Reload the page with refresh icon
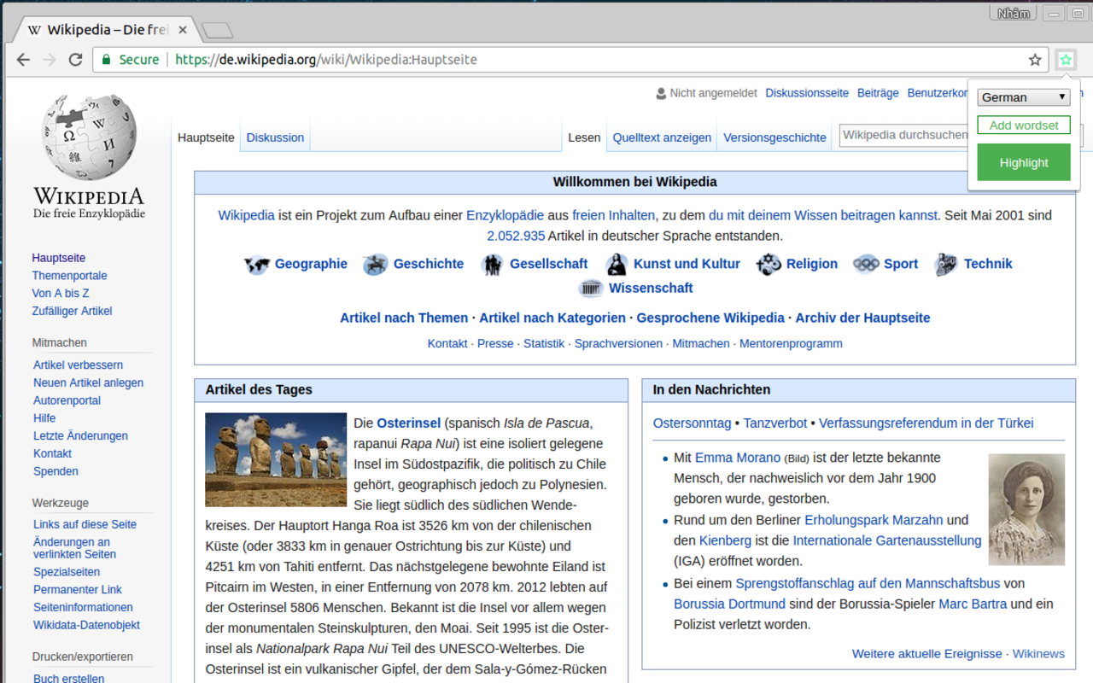The height and width of the screenshot is (683, 1093). [75, 60]
